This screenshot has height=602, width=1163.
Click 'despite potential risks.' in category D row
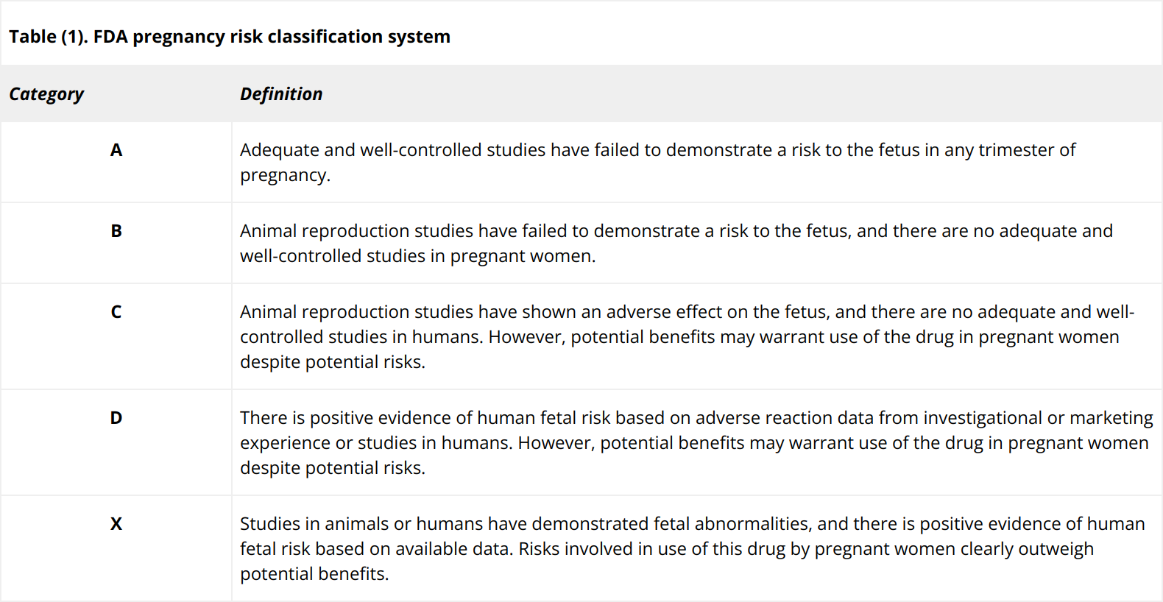click(333, 468)
